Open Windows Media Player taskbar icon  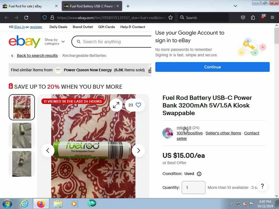(x=74, y=204)
